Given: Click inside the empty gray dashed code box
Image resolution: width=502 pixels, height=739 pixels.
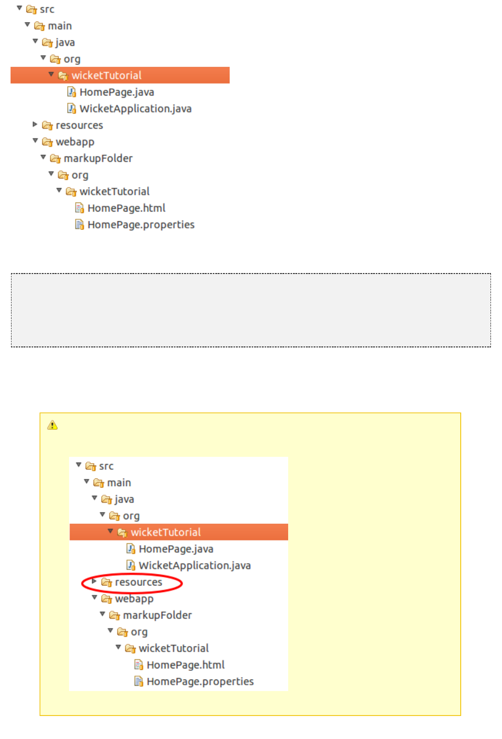Looking at the screenshot, I should click(x=251, y=310).
